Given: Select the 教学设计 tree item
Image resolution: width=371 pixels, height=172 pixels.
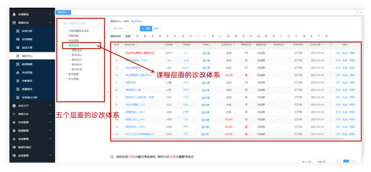Looking at the screenshot, I should pos(77,55).
